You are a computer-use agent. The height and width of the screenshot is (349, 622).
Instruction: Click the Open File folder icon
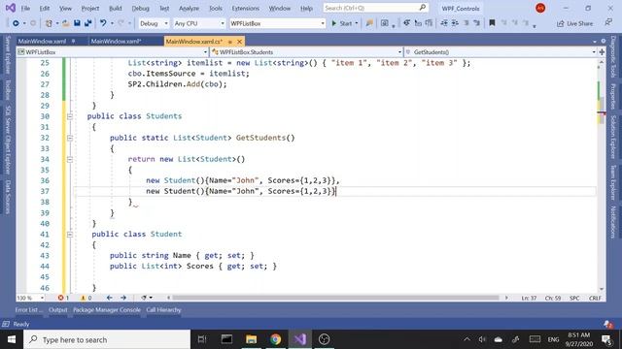coord(66,23)
